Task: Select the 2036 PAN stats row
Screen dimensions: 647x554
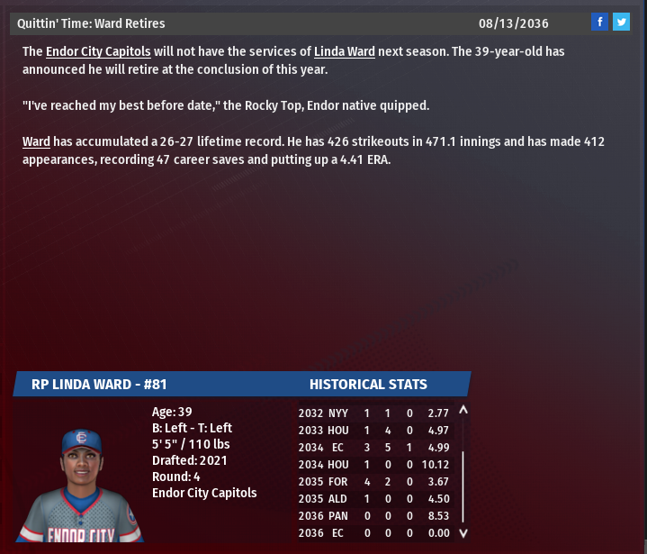Action: pos(373,516)
